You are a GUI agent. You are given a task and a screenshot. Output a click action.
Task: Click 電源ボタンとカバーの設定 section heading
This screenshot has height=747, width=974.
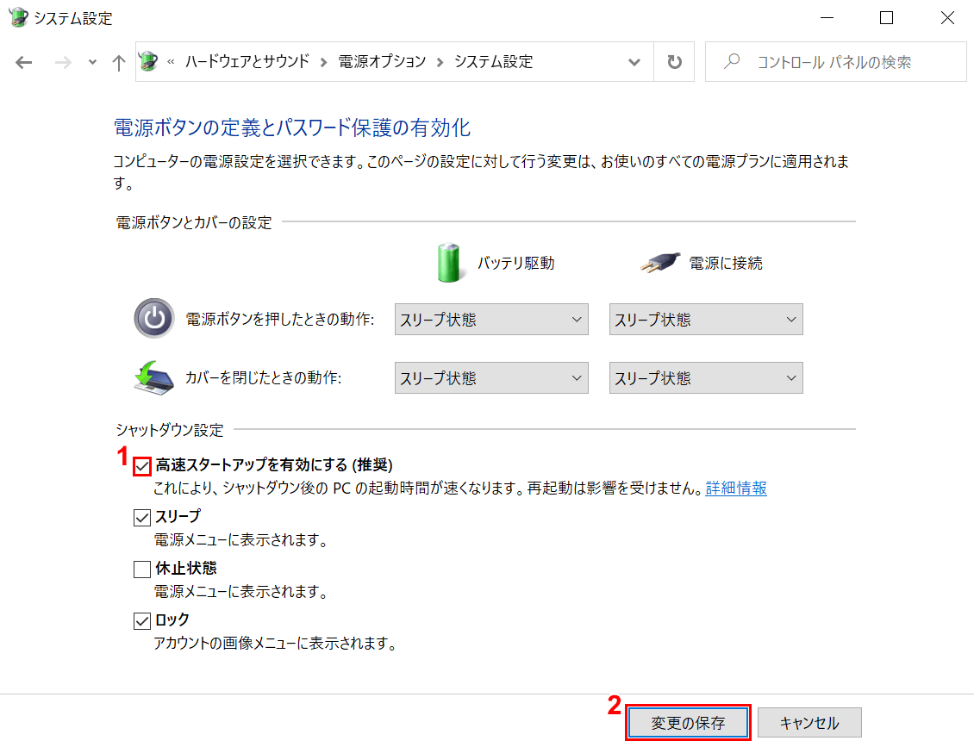point(194,222)
